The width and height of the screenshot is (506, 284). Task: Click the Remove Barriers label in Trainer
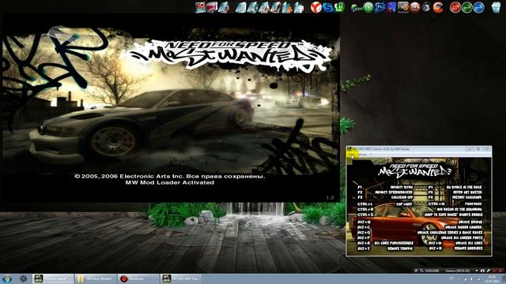[469, 248]
